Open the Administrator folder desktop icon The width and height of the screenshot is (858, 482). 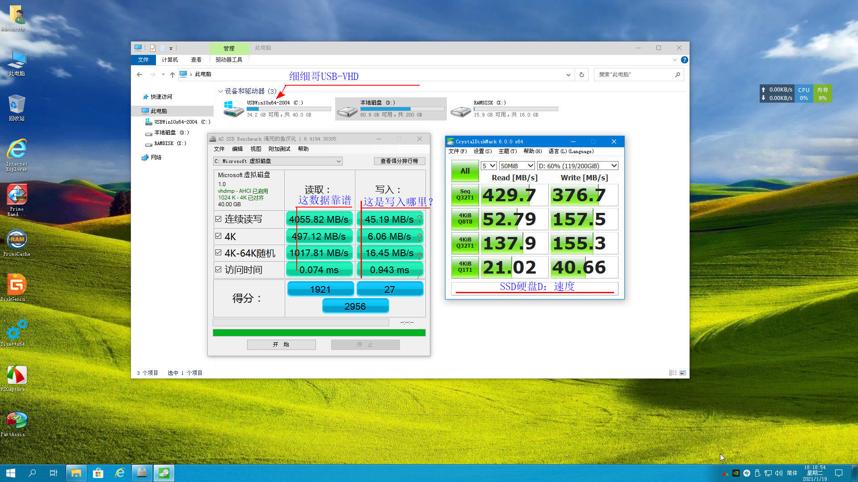click(17, 18)
